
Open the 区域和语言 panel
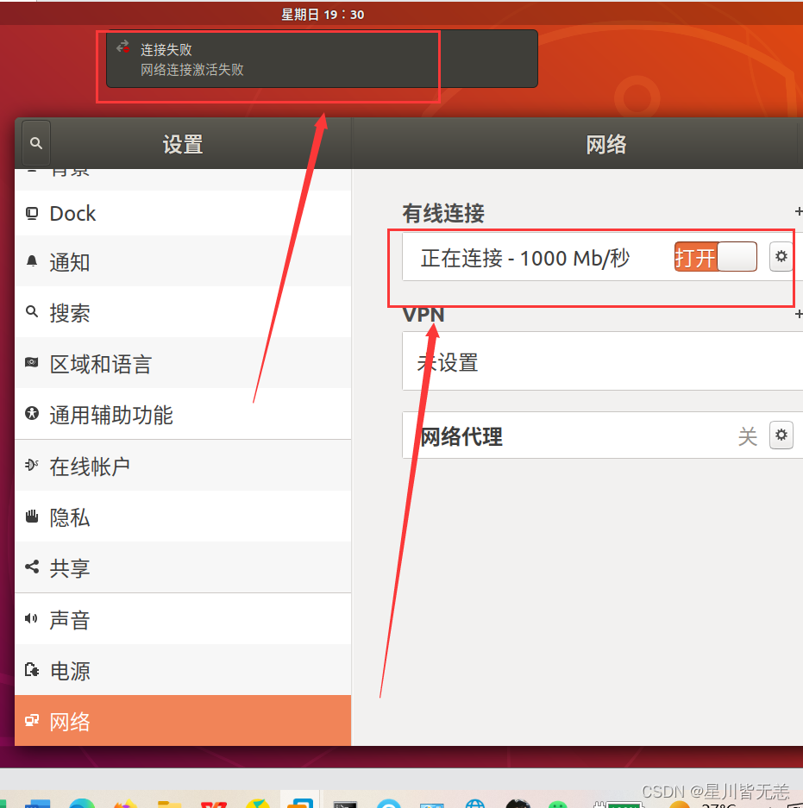[183, 363]
